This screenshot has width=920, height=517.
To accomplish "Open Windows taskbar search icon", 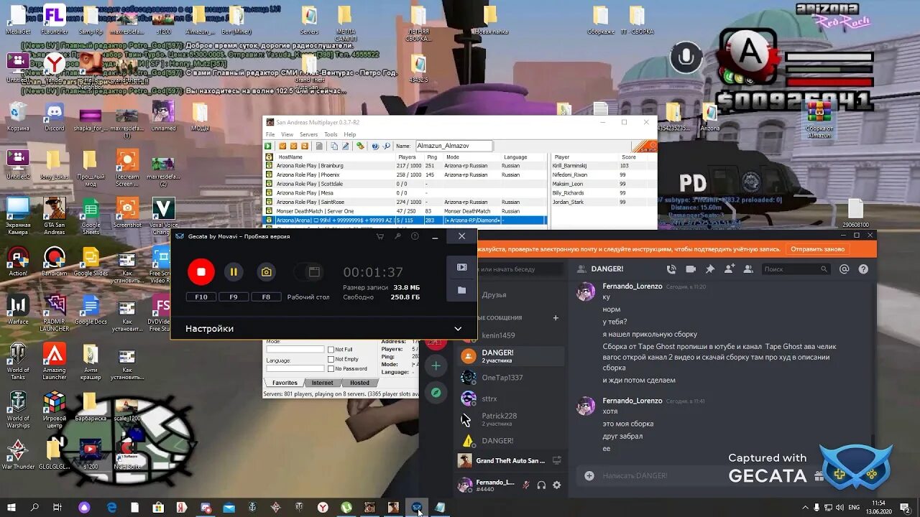I will click(x=34, y=507).
